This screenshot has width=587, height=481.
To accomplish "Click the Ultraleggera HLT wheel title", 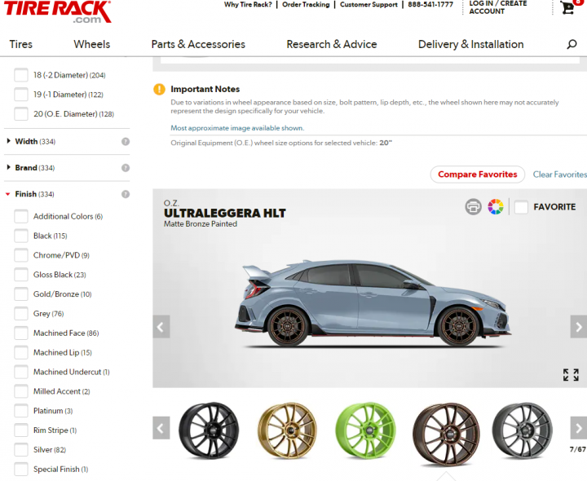I will [225, 213].
